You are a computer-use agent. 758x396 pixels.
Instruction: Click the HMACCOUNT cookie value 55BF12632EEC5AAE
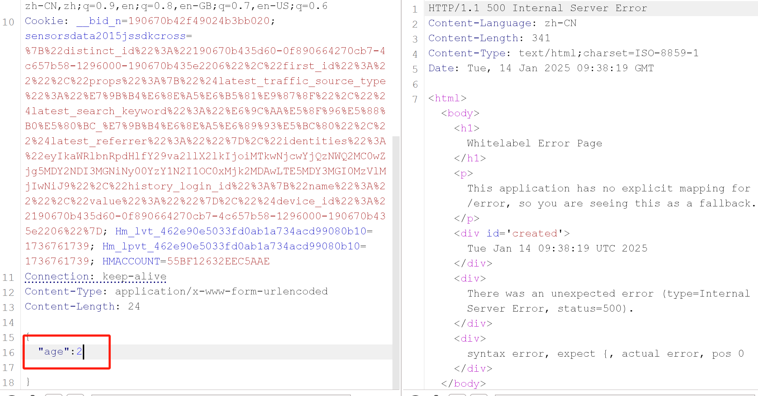[x=218, y=261]
